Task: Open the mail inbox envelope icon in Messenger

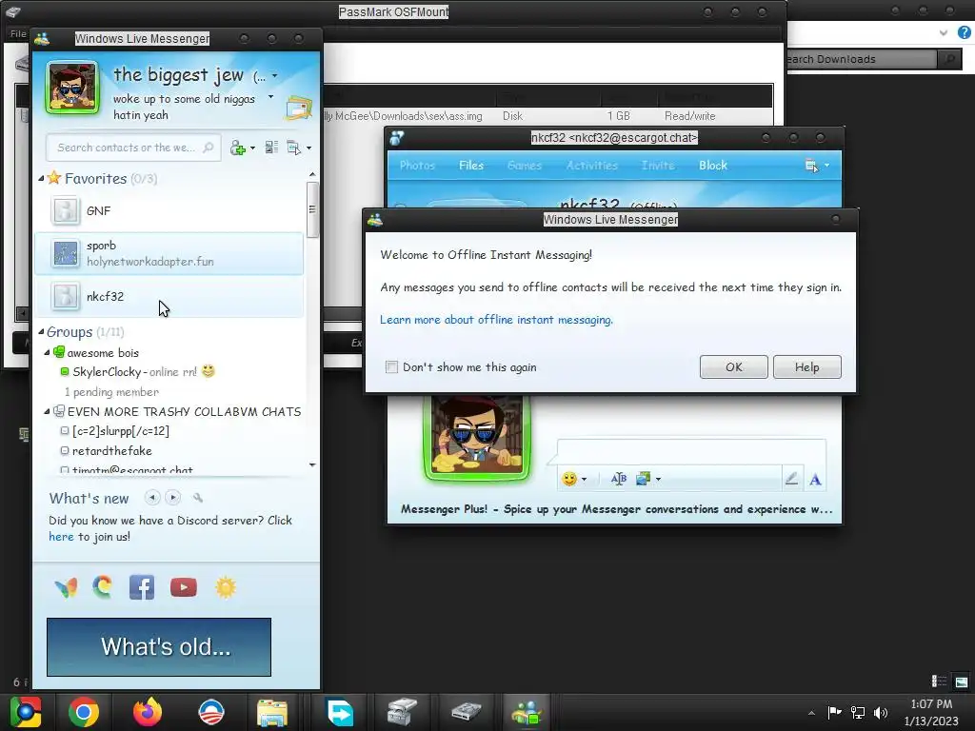Action: point(298,108)
